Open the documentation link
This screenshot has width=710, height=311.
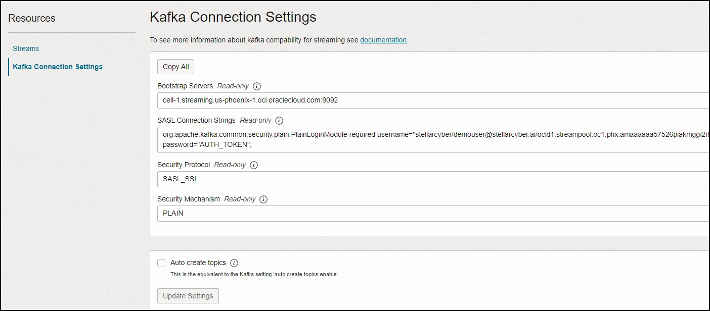[x=383, y=40]
